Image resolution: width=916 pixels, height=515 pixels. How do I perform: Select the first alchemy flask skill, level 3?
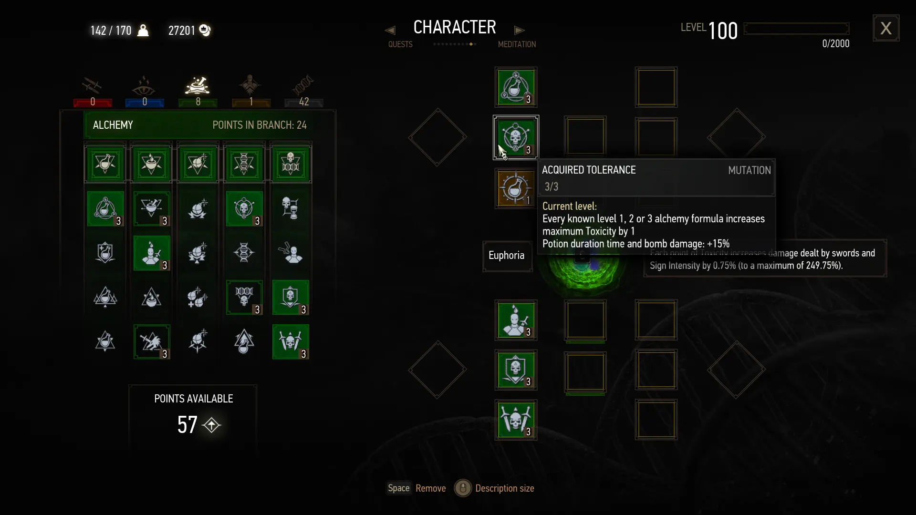(x=105, y=209)
